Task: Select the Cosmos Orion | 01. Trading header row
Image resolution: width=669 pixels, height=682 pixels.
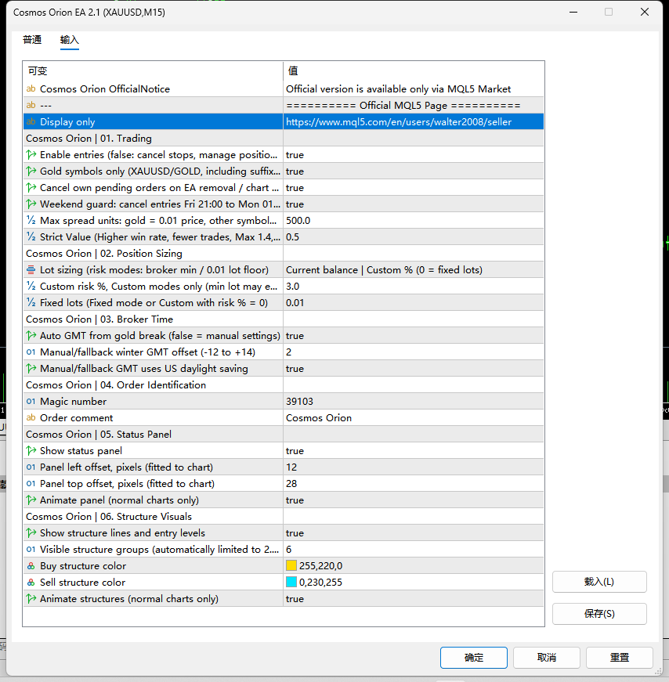Action: point(284,139)
